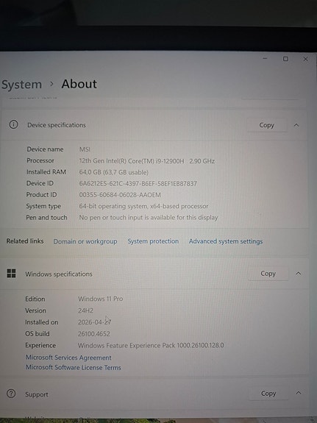317x423 pixels.
Task: Collapse the Support section chevron
Action: (299, 393)
